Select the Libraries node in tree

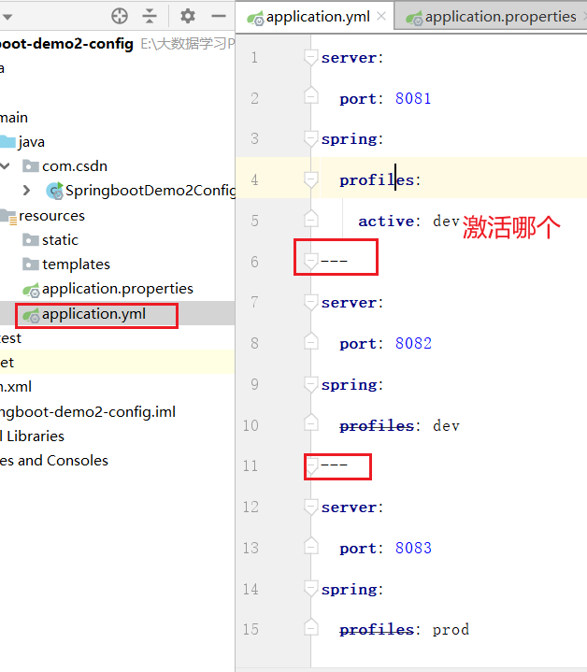pyautogui.click(x=32, y=436)
